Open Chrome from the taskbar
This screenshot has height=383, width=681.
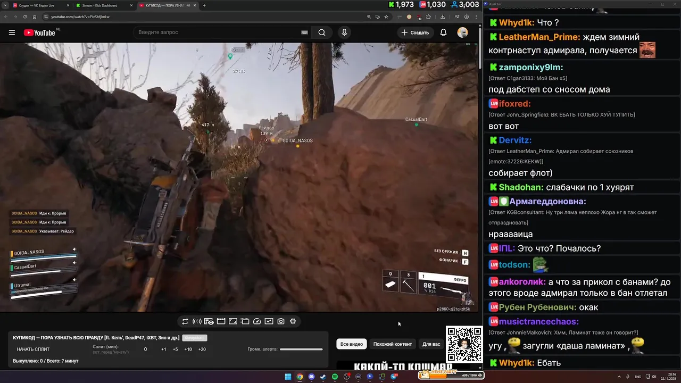coord(300,377)
